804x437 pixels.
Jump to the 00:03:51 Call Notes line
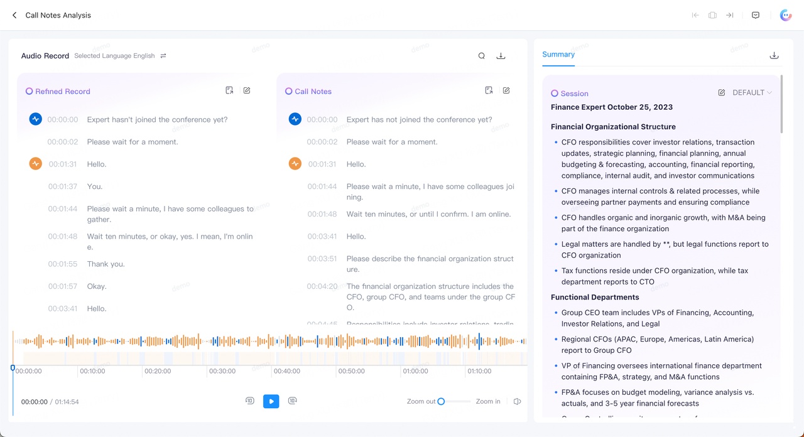(322, 259)
